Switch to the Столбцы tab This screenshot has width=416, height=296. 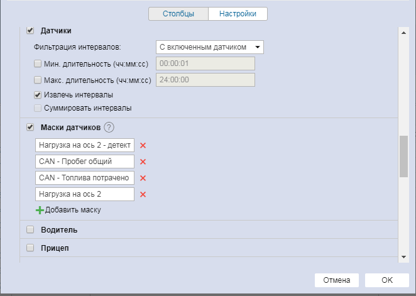(178, 14)
